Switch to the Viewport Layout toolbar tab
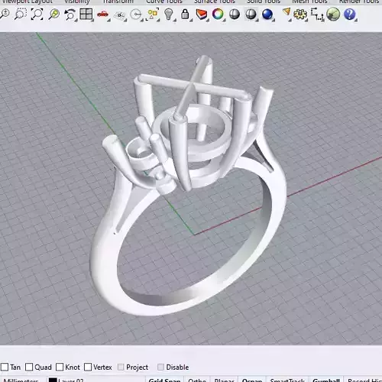The image size is (382, 382). tap(28, 2)
